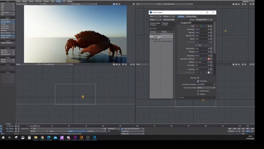Click camera viewport rotate icon
The height and width of the screenshot is (149, 264).
(x=116, y=4)
